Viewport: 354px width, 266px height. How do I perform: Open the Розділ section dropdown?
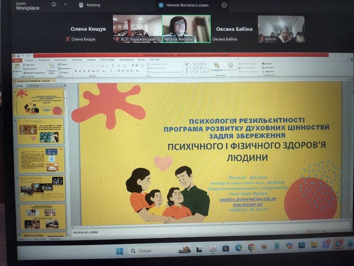(63, 72)
